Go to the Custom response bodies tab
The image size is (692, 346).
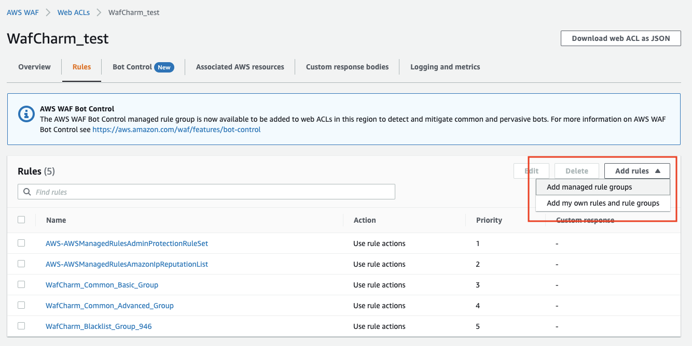coord(347,67)
